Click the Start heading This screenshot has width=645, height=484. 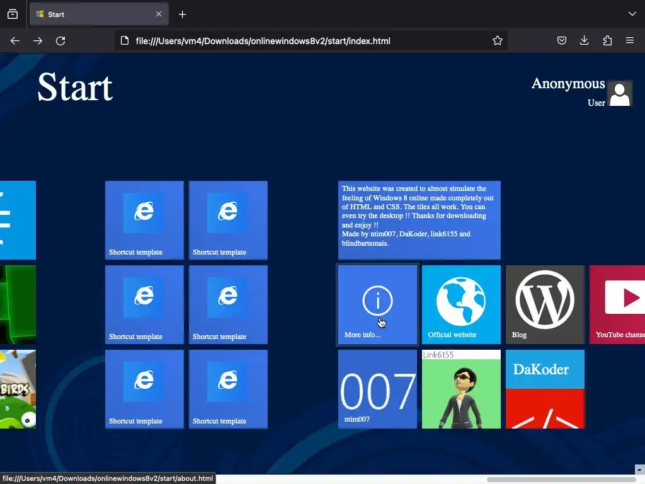(75, 87)
